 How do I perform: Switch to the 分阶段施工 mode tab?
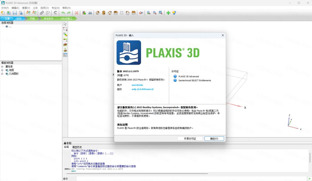[x=66, y=19]
